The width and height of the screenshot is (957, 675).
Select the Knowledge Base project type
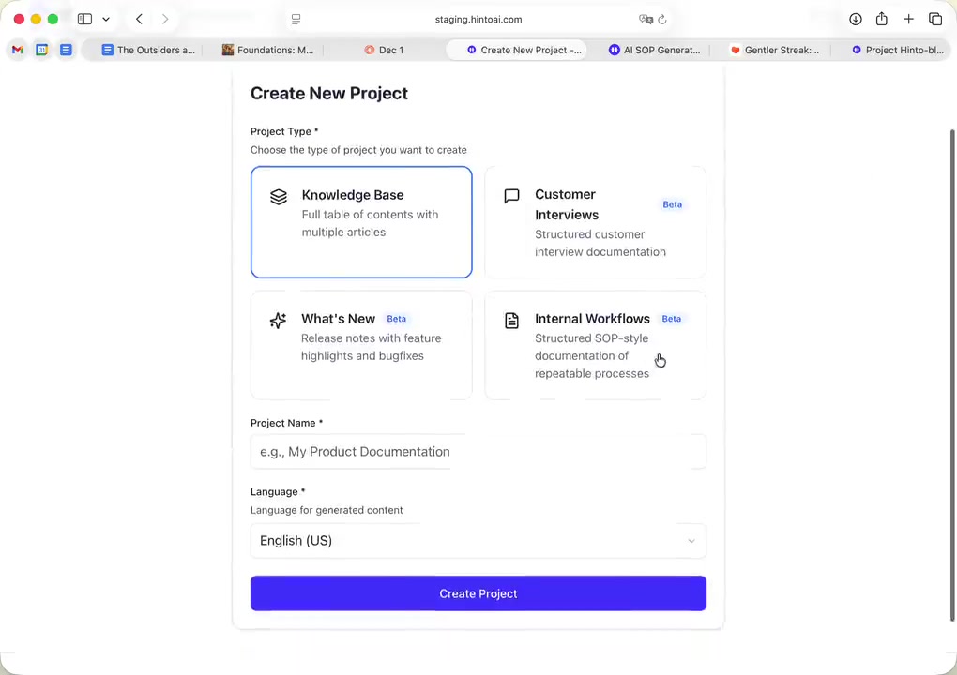(361, 222)
